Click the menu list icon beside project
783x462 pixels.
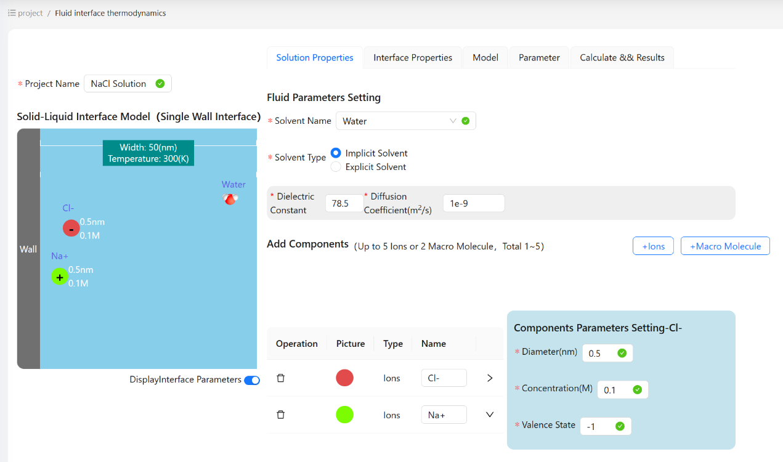click(x=12, y=13)
